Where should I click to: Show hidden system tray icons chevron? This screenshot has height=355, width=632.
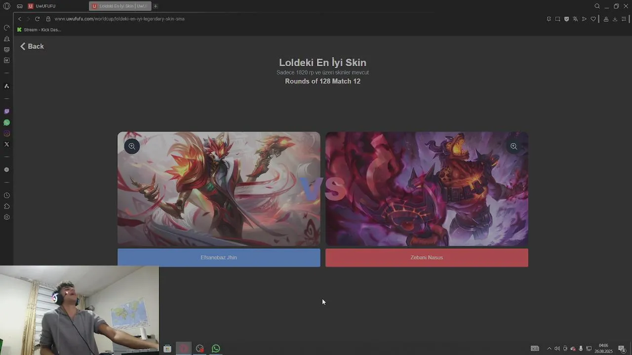[x=549, y=349]
